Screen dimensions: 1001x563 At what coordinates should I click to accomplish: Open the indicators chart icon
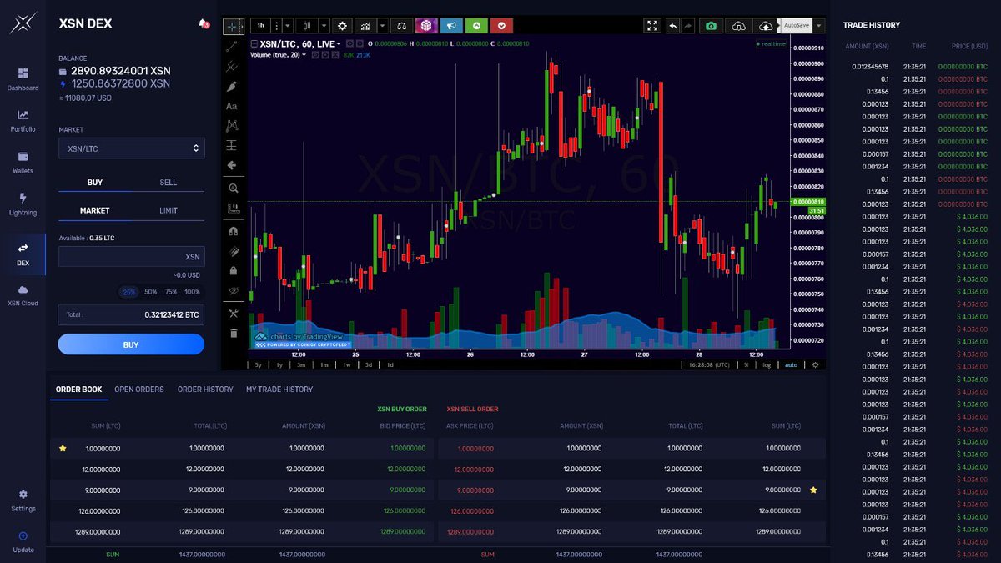365,26
